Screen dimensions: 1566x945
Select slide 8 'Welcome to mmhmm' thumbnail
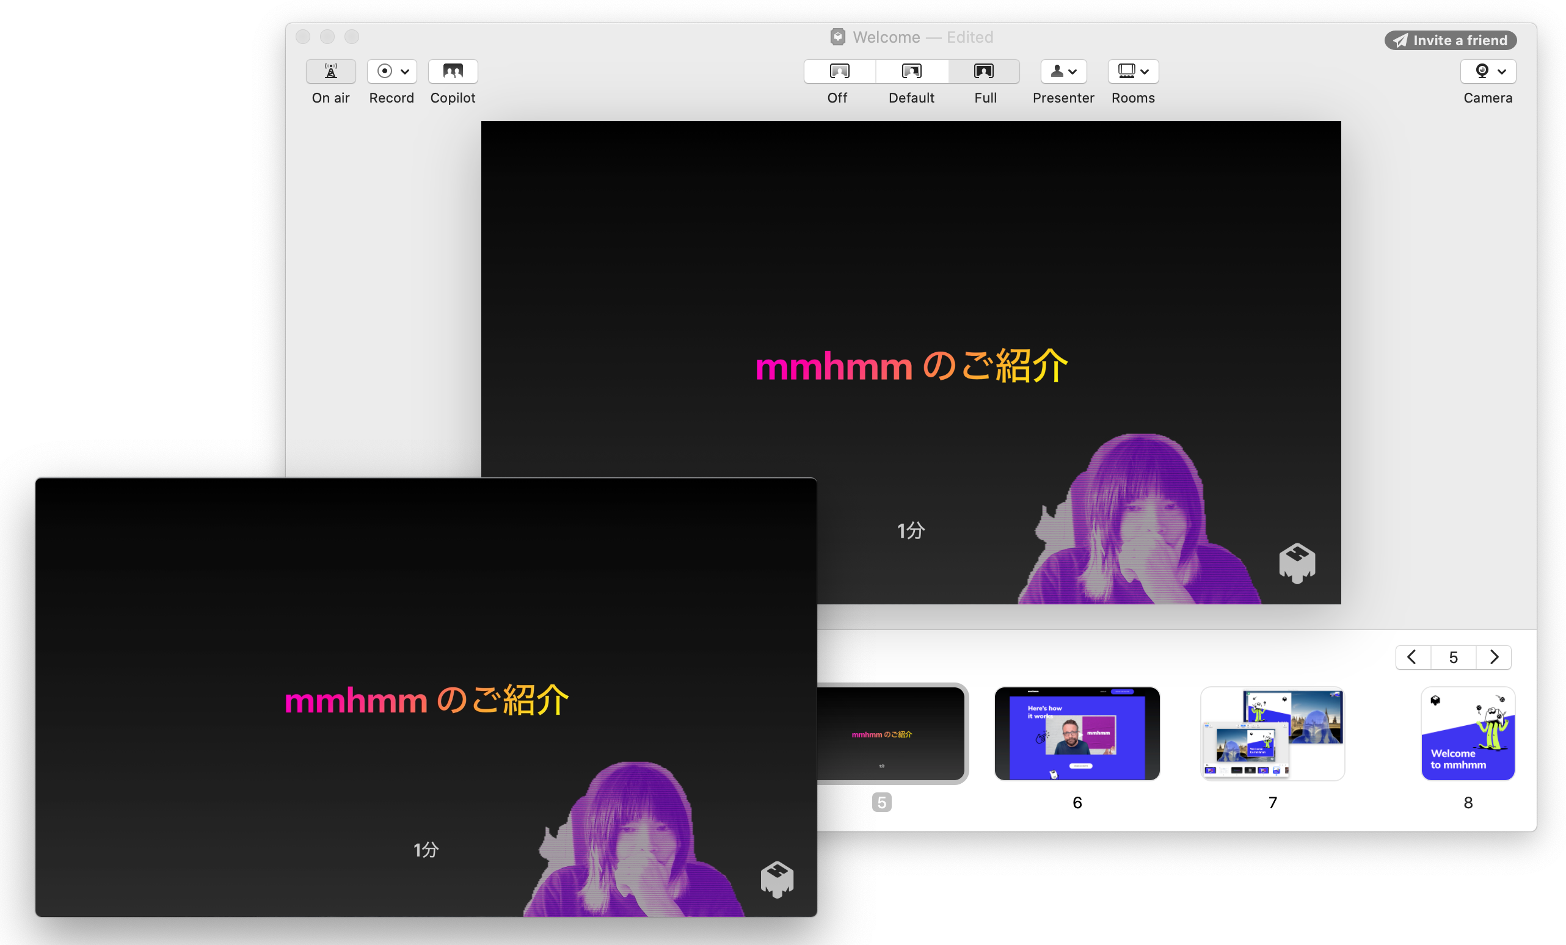1468,734
